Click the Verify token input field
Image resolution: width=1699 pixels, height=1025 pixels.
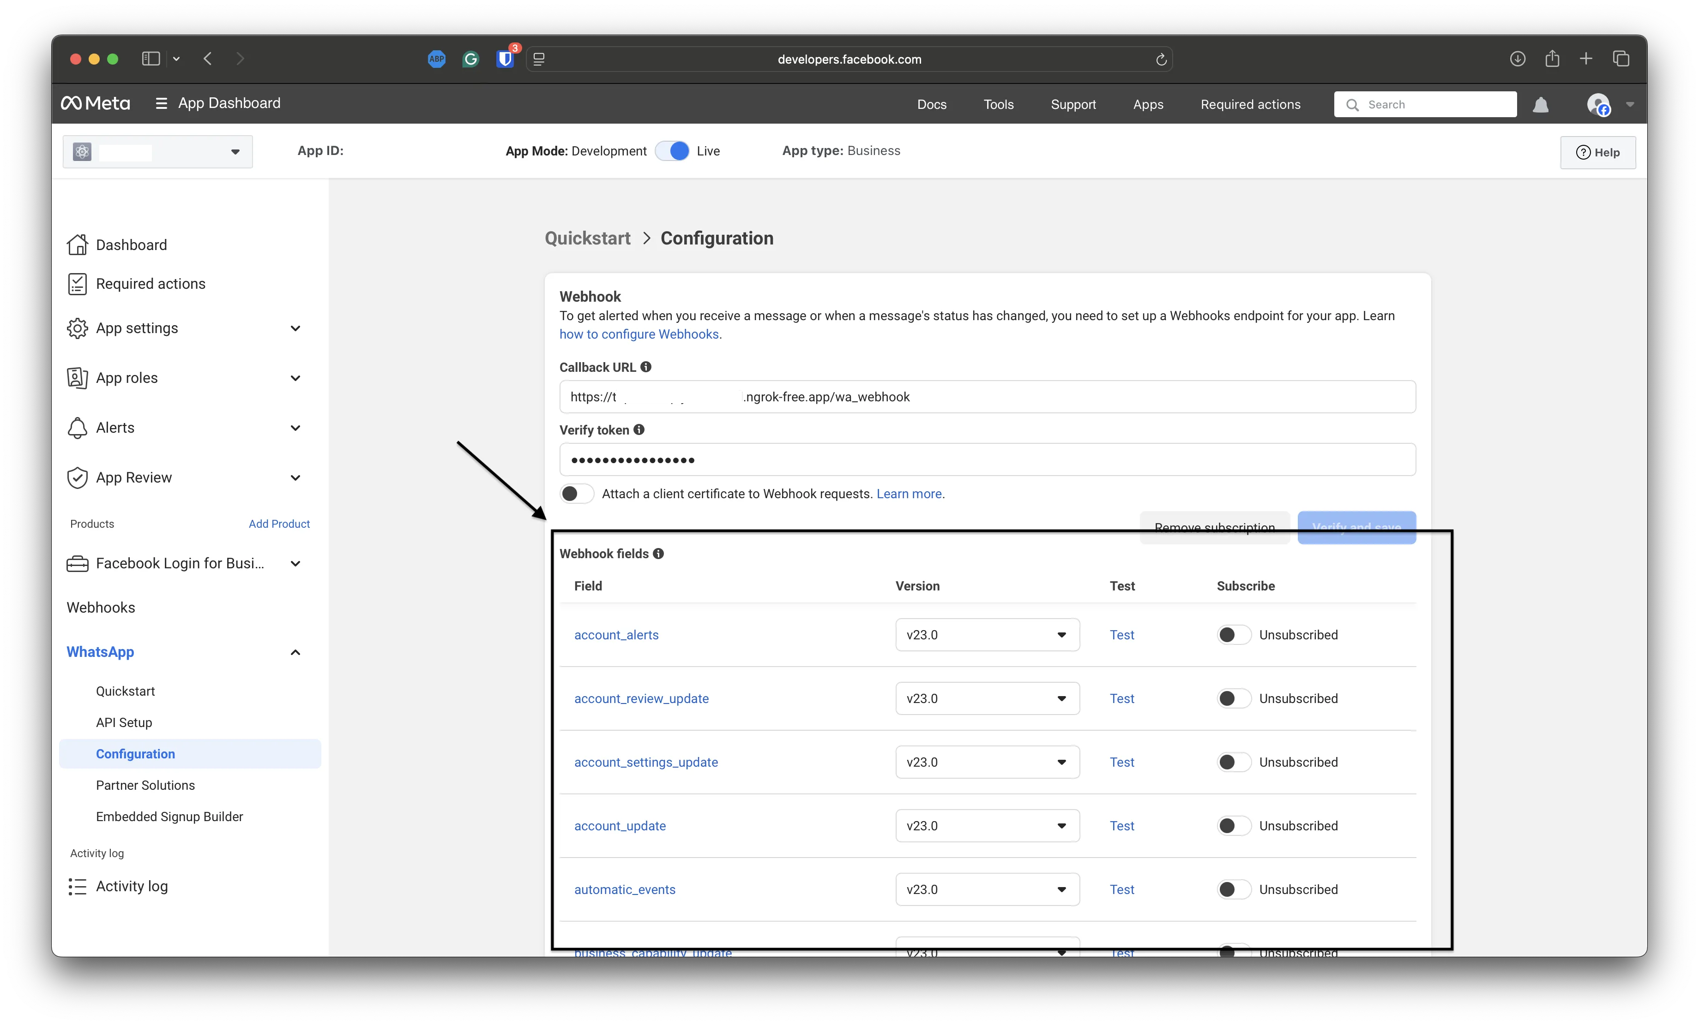click(x=988, y=459)
